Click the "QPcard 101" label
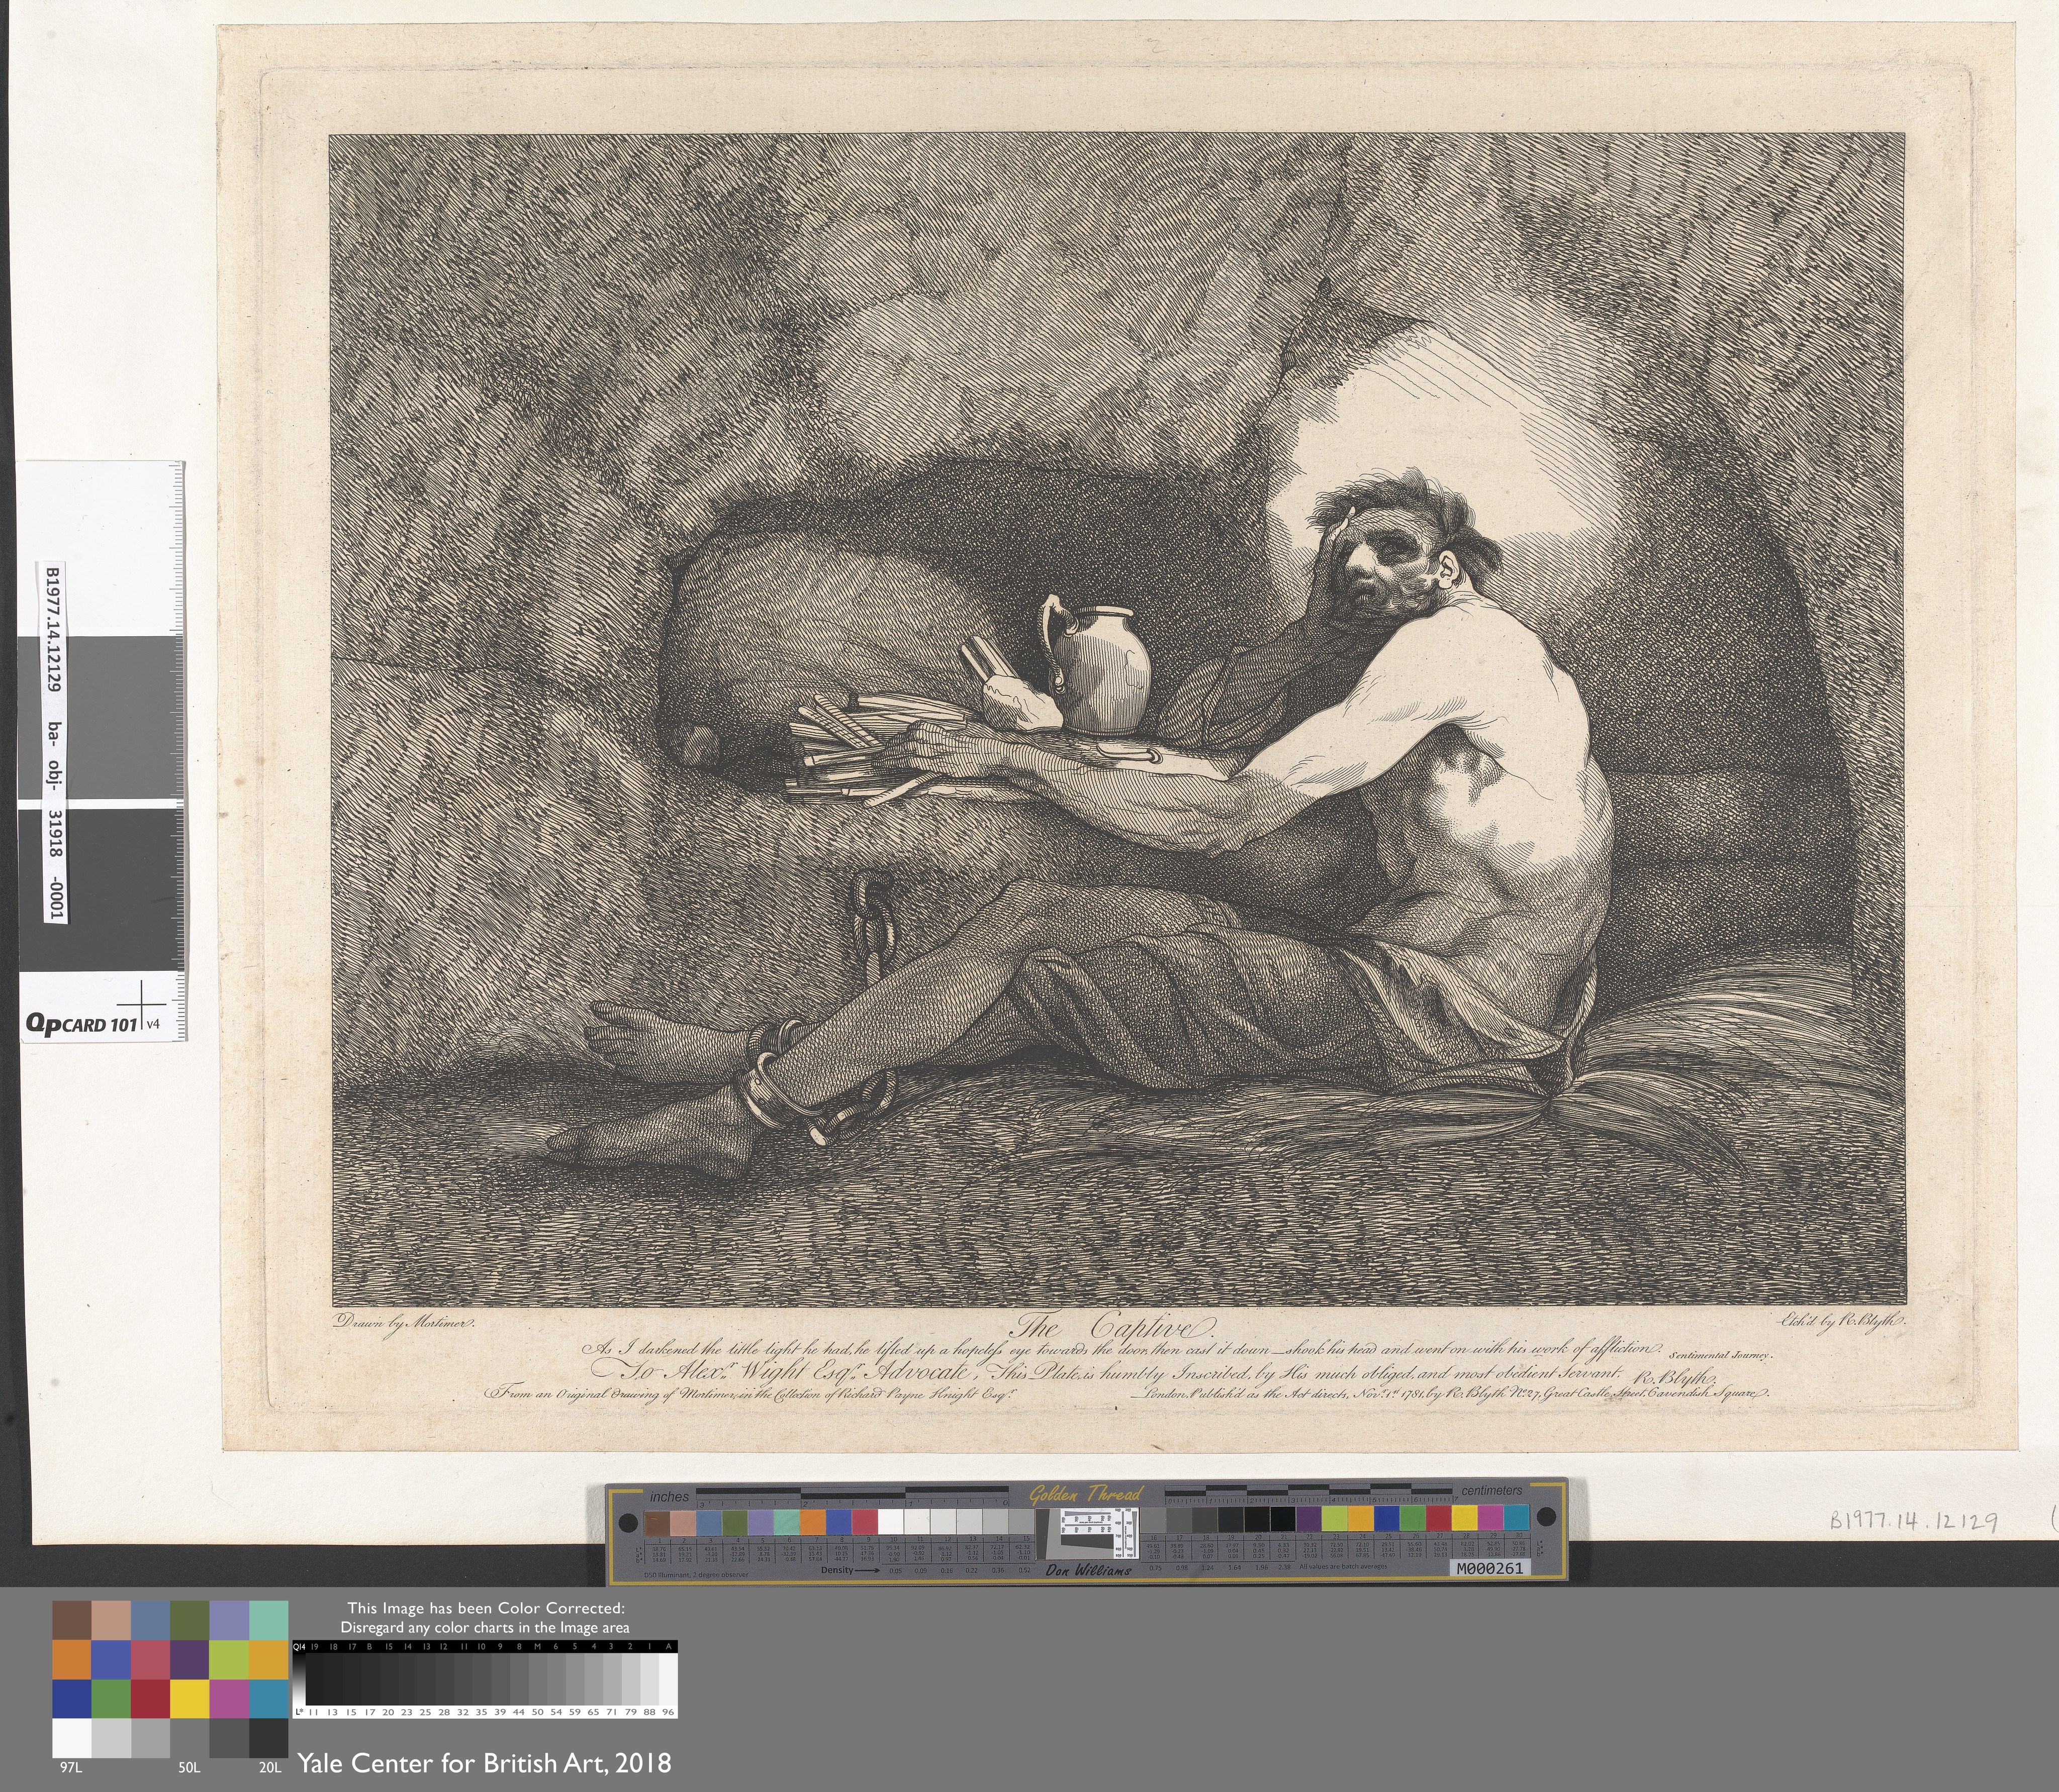Screen dimensions: 2059x1792 [82, 1024]
